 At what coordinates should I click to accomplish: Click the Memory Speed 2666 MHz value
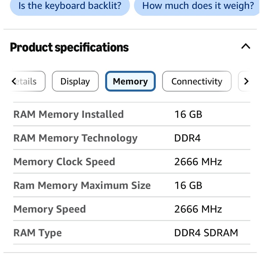(x=198, y=209)
